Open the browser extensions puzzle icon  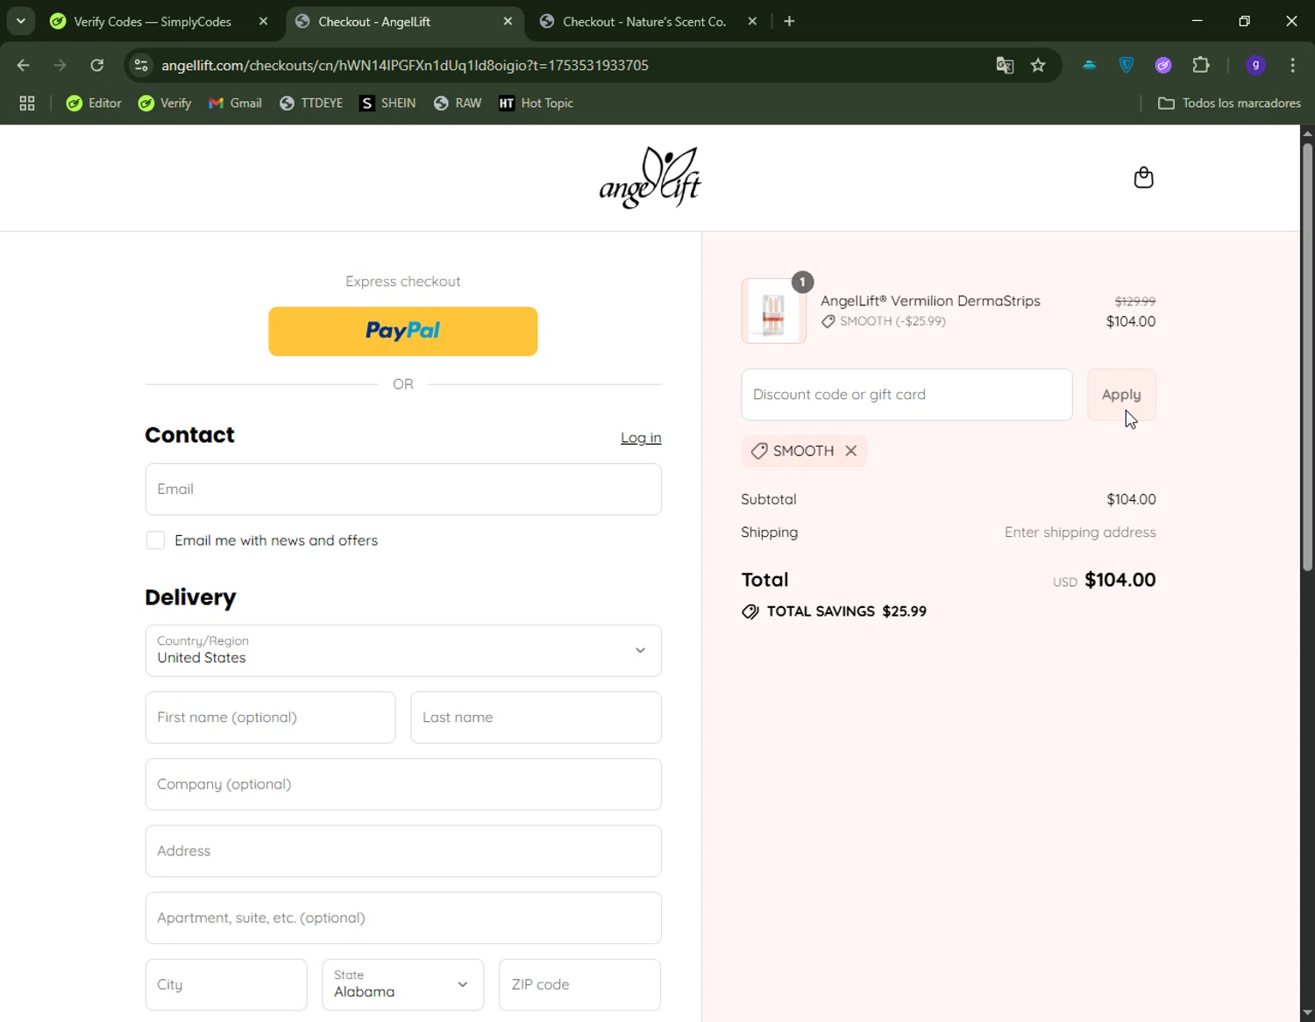pyautogui.click(x=1201, y=65)
